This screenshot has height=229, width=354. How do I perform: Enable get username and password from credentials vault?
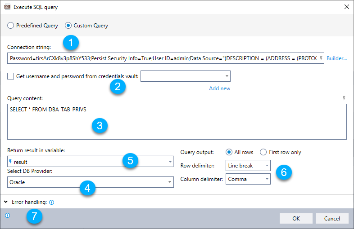pyautogui.click(x=11, y=76)
